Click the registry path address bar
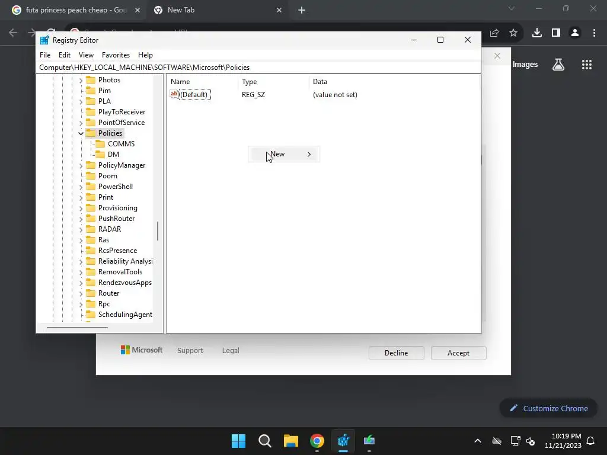The image size is (607, 455). tap(258, 68)
